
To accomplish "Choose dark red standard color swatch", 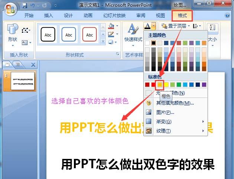I will point(147,84).
